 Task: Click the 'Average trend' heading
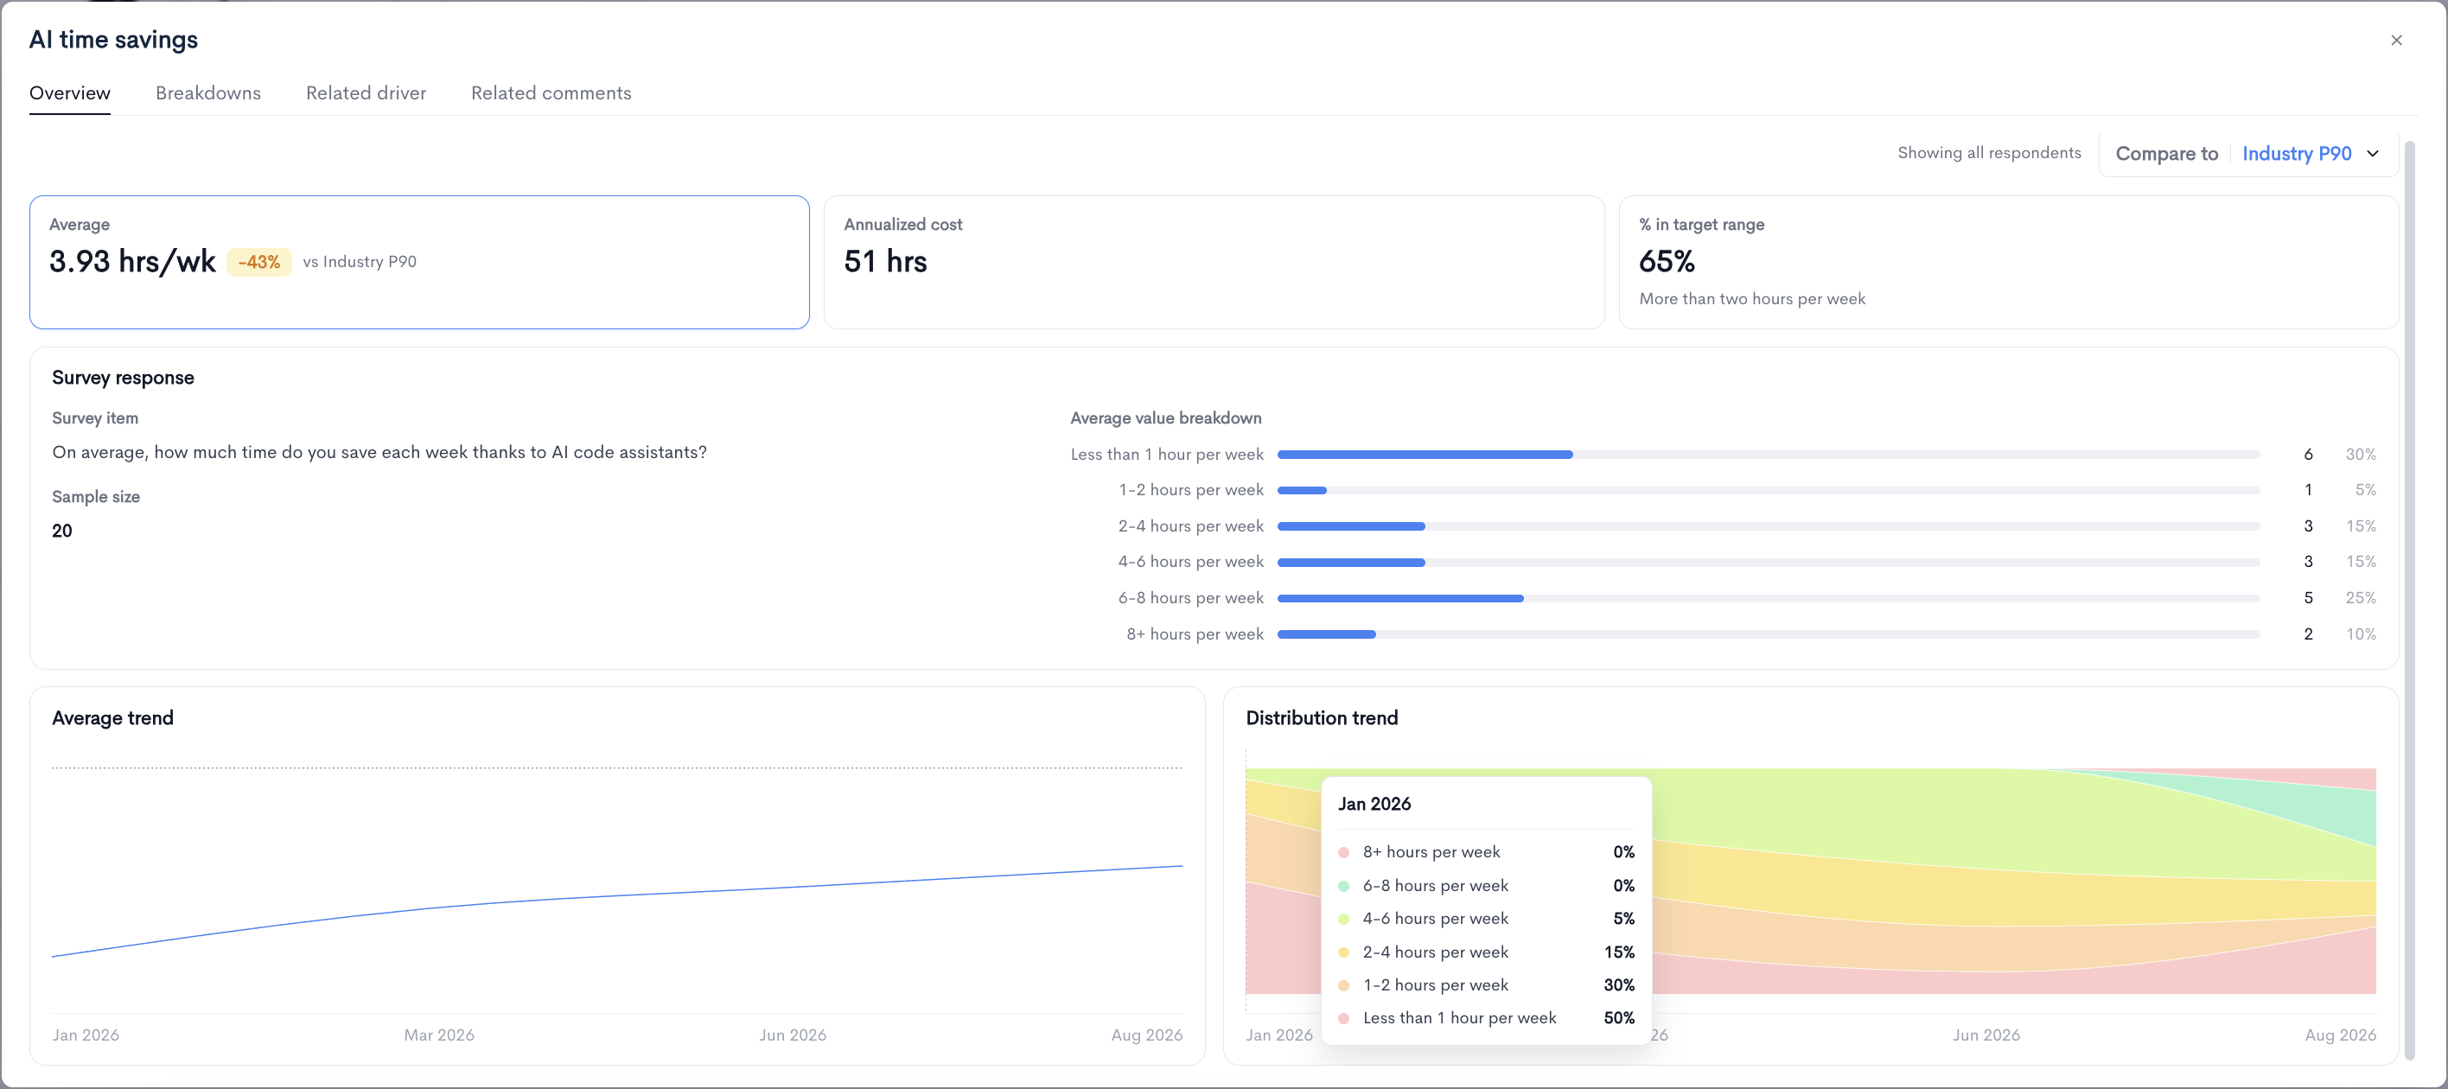112,718
